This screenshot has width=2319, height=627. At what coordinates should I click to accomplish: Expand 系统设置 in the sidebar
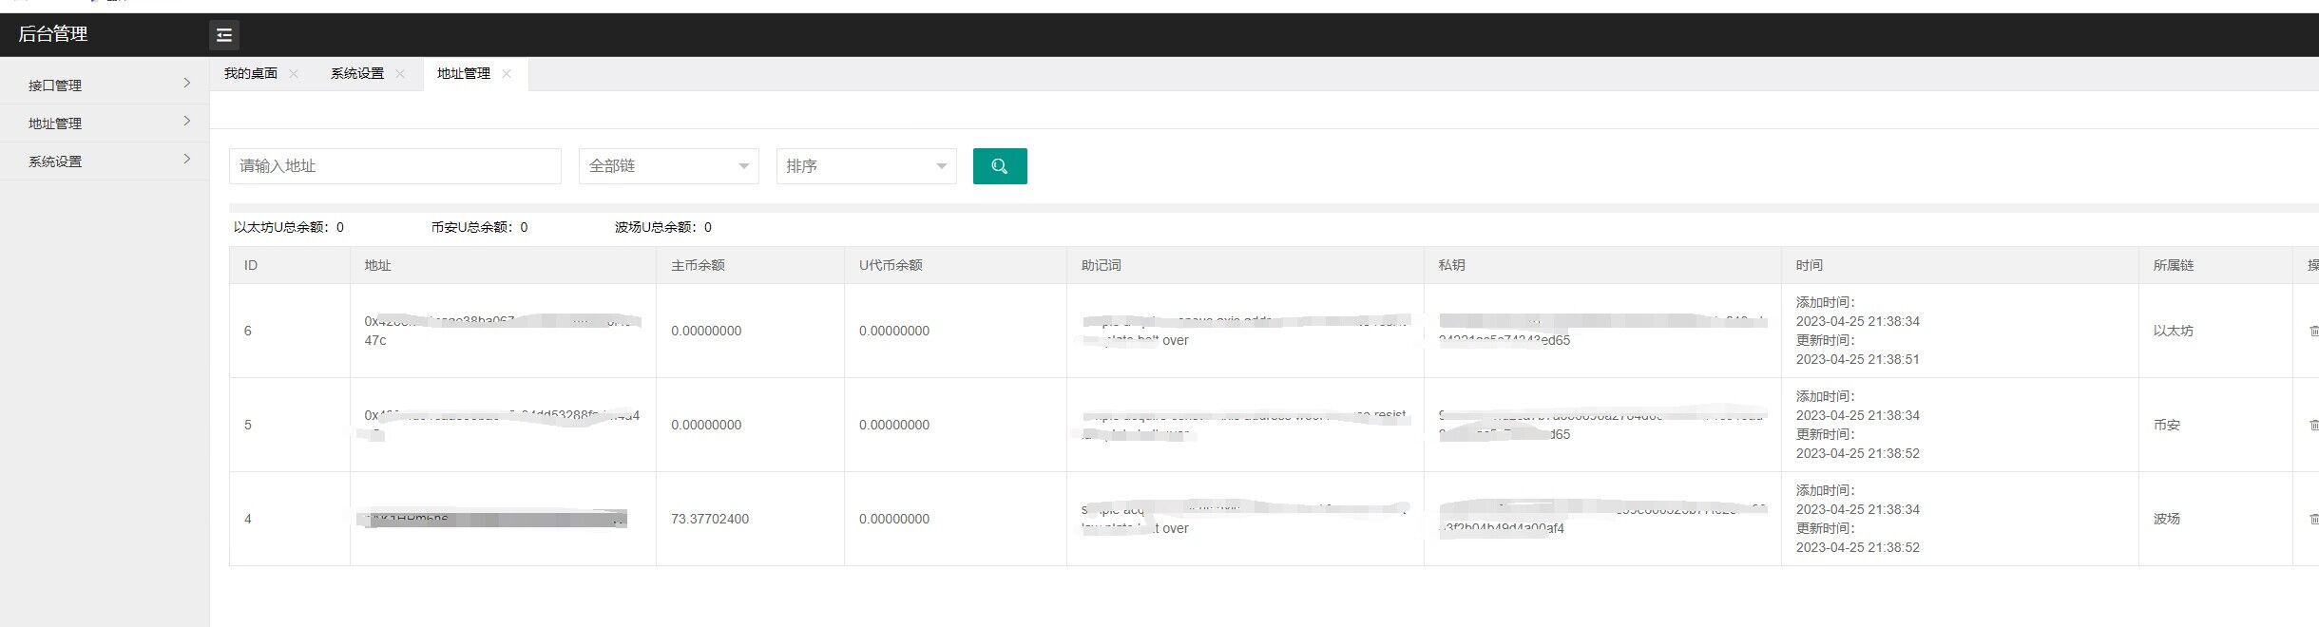[105, 161]
